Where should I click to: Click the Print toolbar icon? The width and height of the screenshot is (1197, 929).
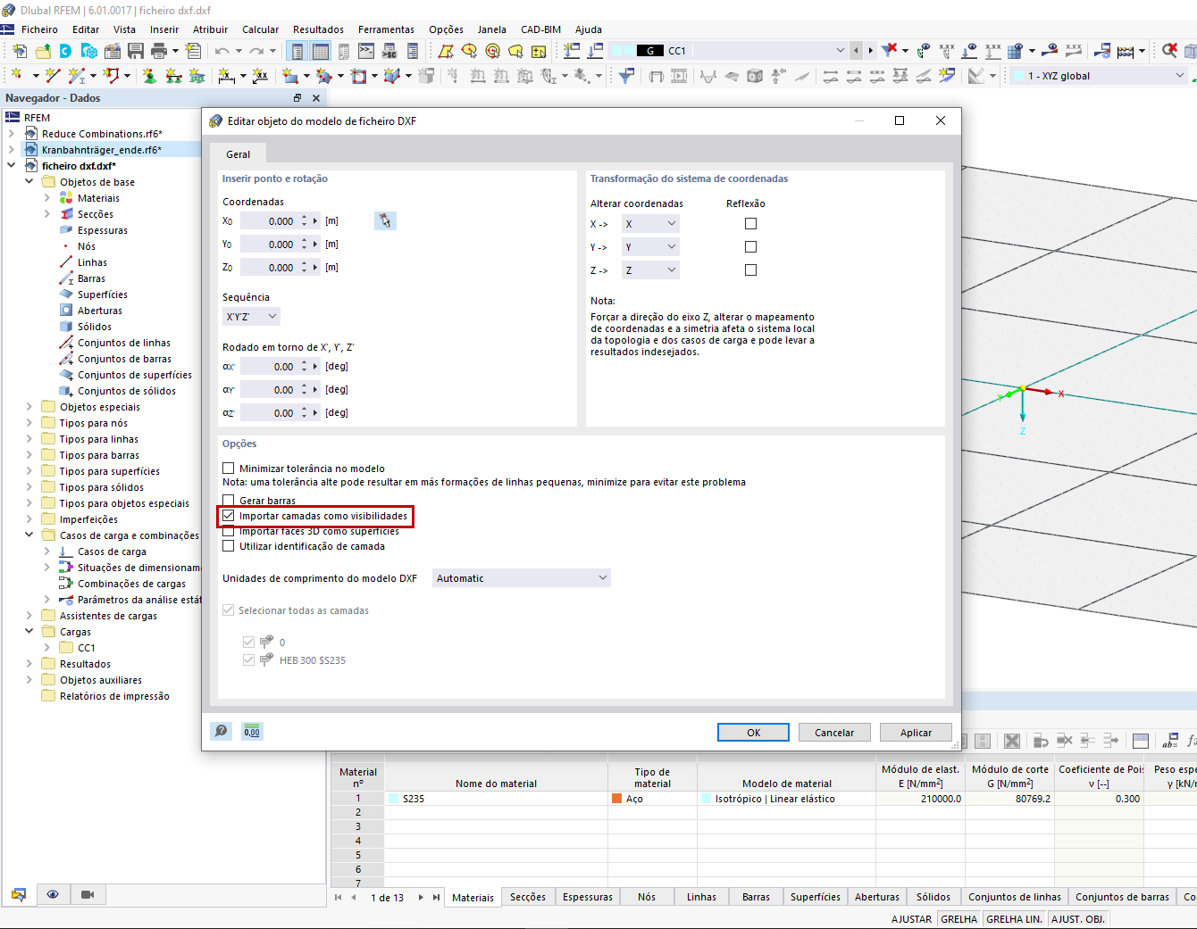click(x=159, y=51)
